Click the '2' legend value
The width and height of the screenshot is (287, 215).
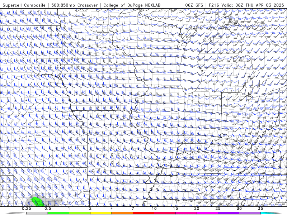[90, 209]
